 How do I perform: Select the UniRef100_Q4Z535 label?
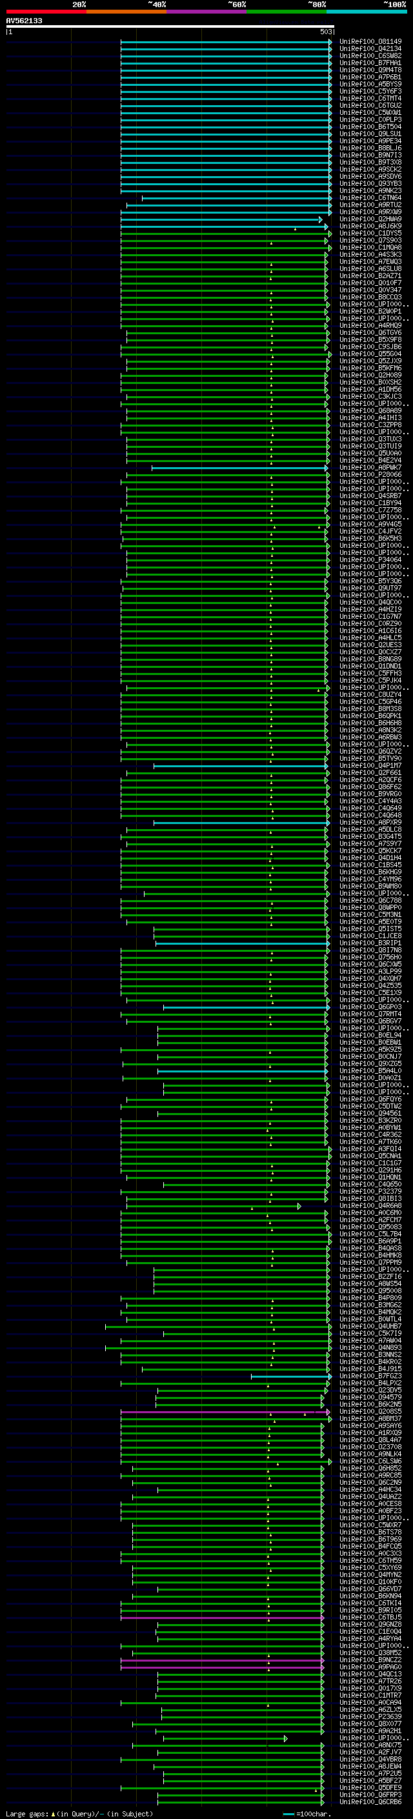pyautogui.click(x=370, y=985)
